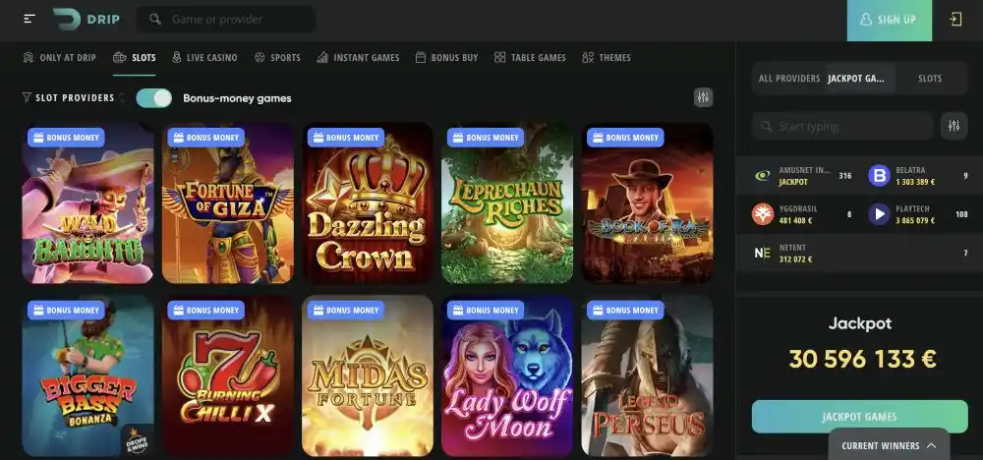Open the Themes category
983x460 pixels.
pyautogui.click(x=607, y=58)
